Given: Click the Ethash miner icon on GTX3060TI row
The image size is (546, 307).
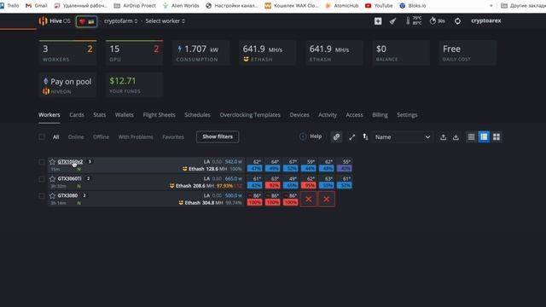Looking at the screenshot, I should coord(171,186).
